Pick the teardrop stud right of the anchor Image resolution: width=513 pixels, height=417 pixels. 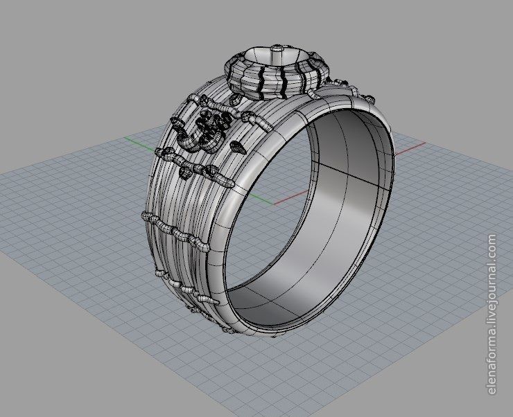pos(238,148)
